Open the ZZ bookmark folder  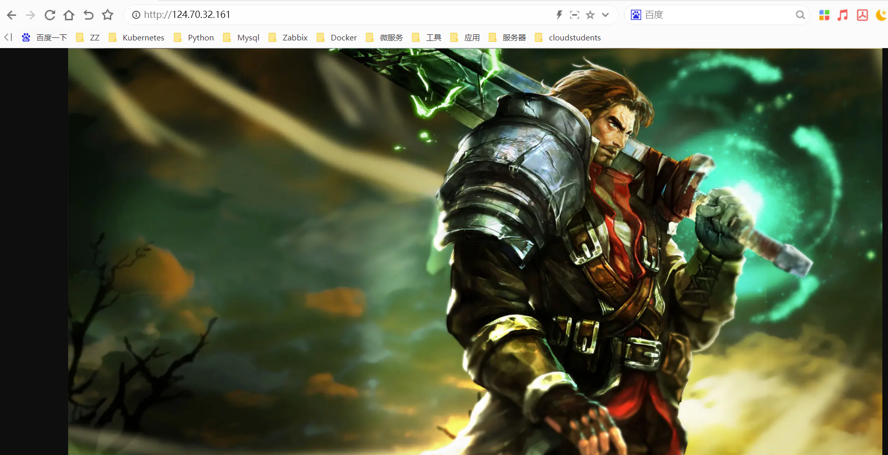click(88, 37)
